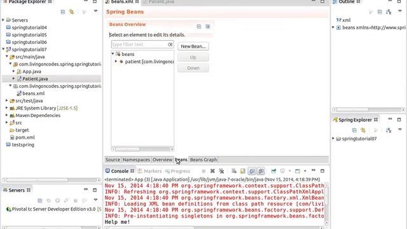The height and width of the screenshot is (229, 407).
Task: Click Display Selected Console icon
Action: [282, 171]
